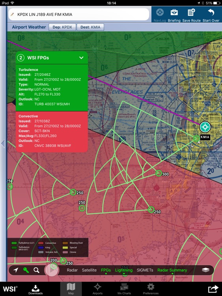This screenshot has width=222, height=296.
Task: Tap the Airport Weather label
Action: tap(29, 27)
